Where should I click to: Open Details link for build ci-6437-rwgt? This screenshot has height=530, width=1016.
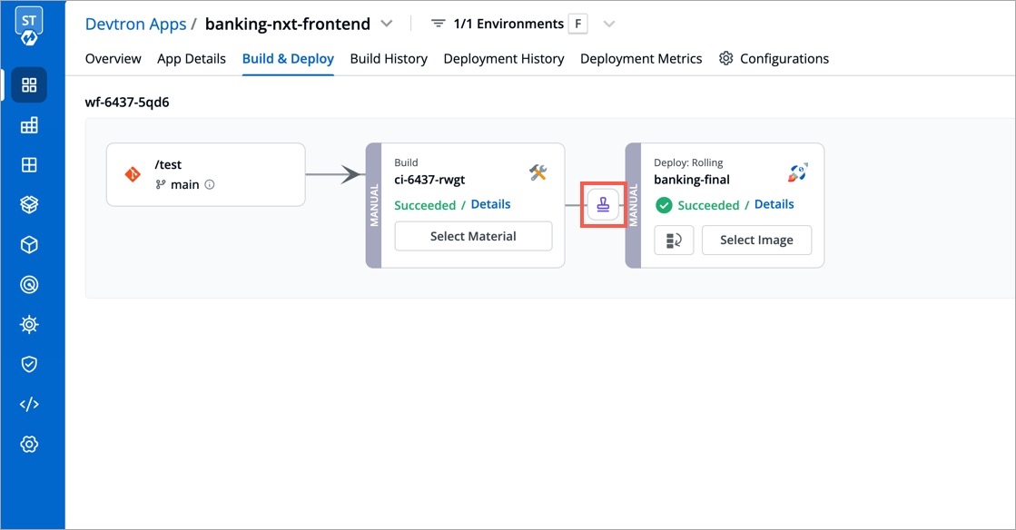(490, 204)
